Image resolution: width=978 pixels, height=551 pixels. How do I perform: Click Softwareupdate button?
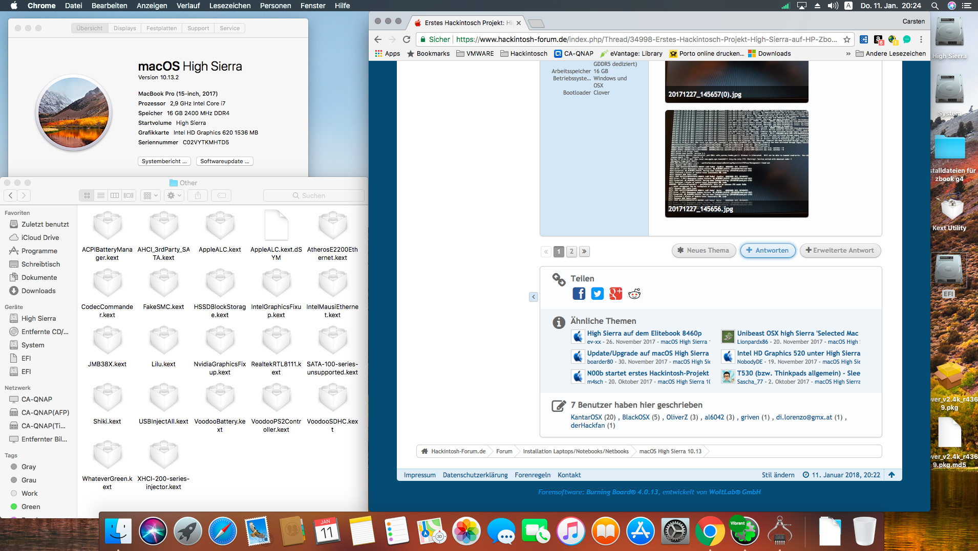pyautogui.click(x=225, y=161)
